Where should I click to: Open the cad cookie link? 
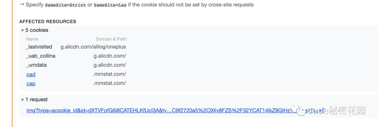pyautogui.click(x=31, y=75)
